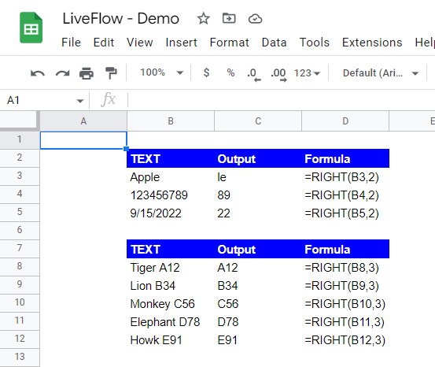Open the Google Sheets home logo
This screenshot has height=367, width=435.
(x=31, y=28)
